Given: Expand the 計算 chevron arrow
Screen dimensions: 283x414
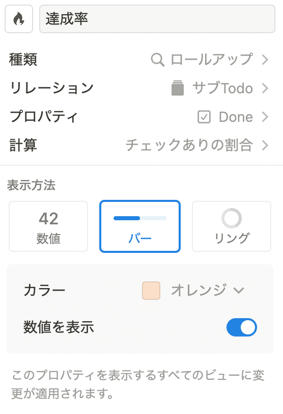Looking at the screenshot, I should pyautogui.click(x=265, y=145).
